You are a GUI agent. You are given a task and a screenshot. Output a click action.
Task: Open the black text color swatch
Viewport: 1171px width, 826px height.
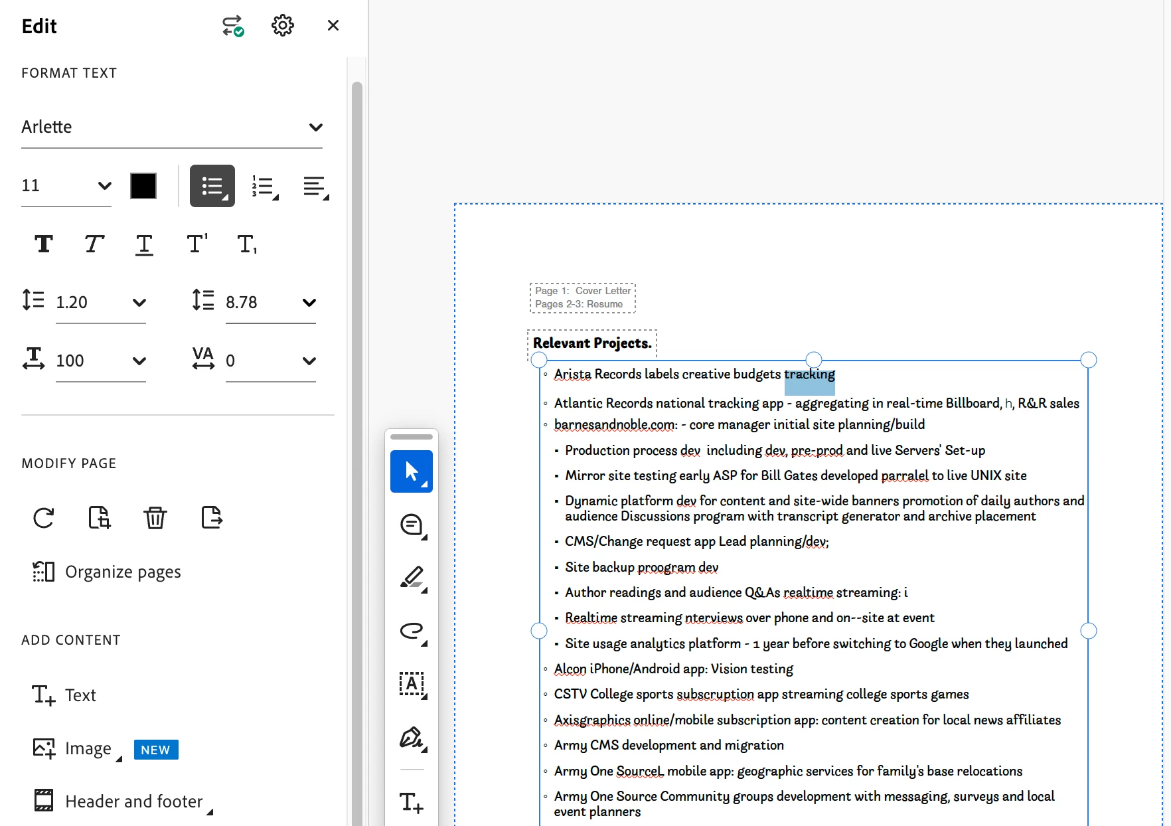[x=143, y=186]
